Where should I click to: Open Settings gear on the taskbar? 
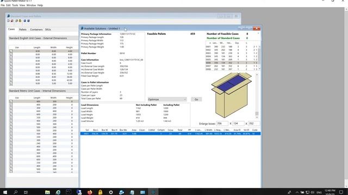111,192
